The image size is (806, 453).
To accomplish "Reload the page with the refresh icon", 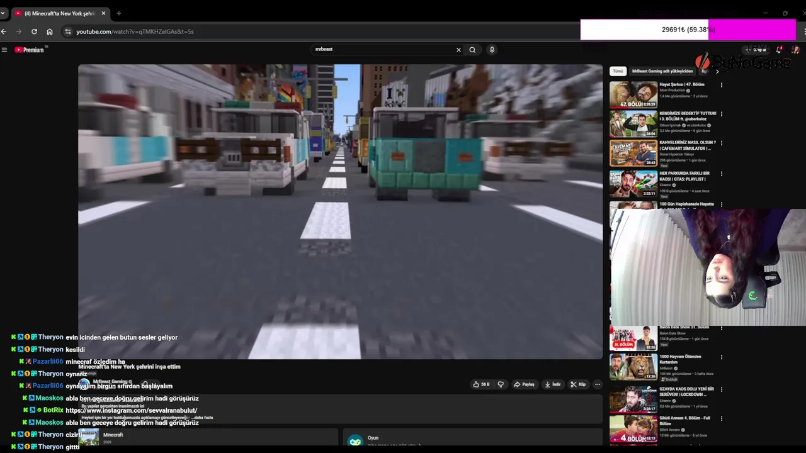I will point(34,31).
